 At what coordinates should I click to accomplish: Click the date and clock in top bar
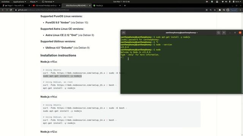click(121, 2)
